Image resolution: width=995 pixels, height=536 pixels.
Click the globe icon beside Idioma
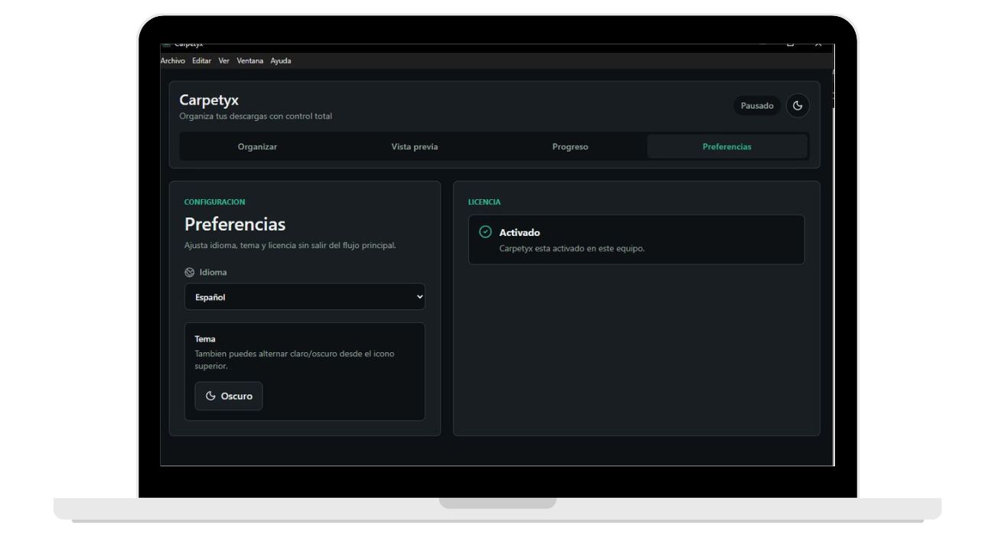[190, 272]
